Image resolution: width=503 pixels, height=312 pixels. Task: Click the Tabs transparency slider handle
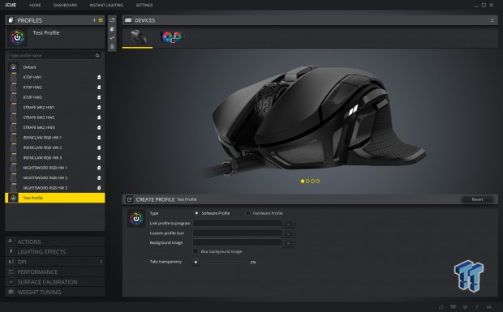196,262
